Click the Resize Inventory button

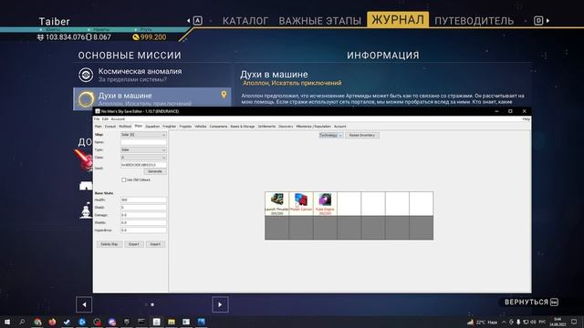click(x=362, y=136)
